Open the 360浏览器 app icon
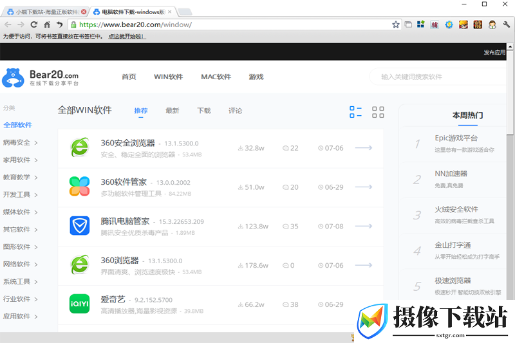Screen dimensions: 515x343 [x=79, y=264]
